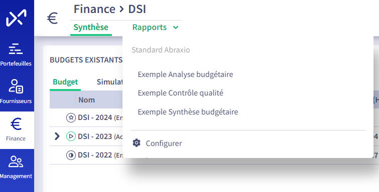Click the Abraxio logo icon
This screenshot has width=379, height=192.
(x=16, y=17)
